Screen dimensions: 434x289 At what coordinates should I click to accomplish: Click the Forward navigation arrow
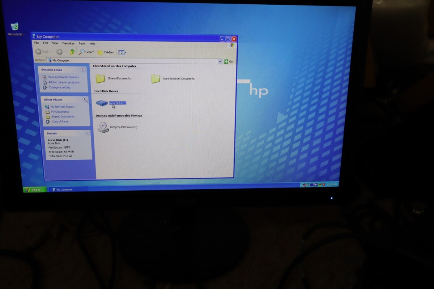[59, 52]
